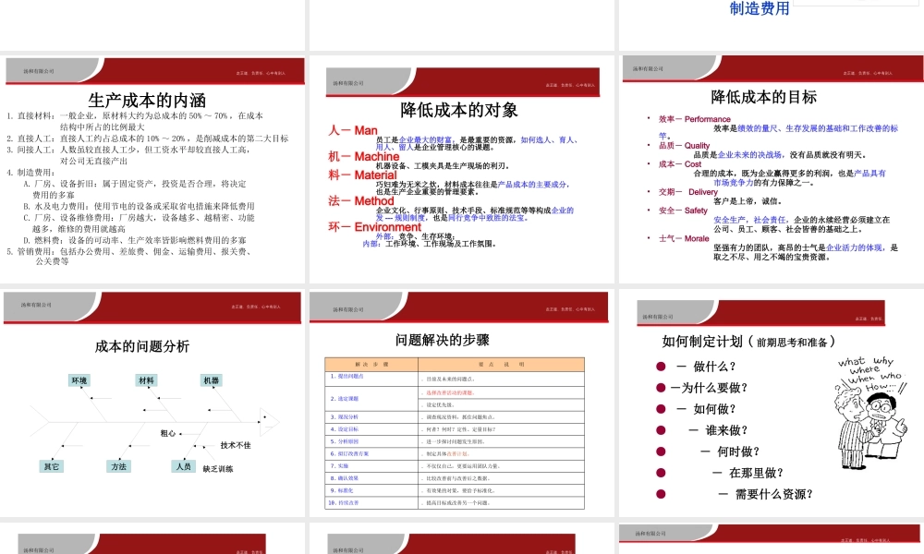
Task: Click the bullet 如何做?
Action: [x=706, y=409]
